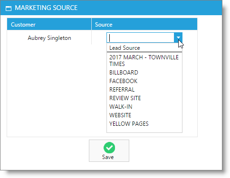Click into the Source combo box field
230x178 pixels.
[140, 37]
